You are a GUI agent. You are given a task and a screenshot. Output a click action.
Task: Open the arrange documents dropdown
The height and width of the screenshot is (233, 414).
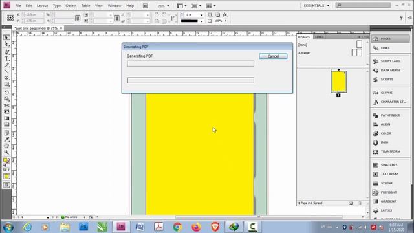tap(211, 6)
